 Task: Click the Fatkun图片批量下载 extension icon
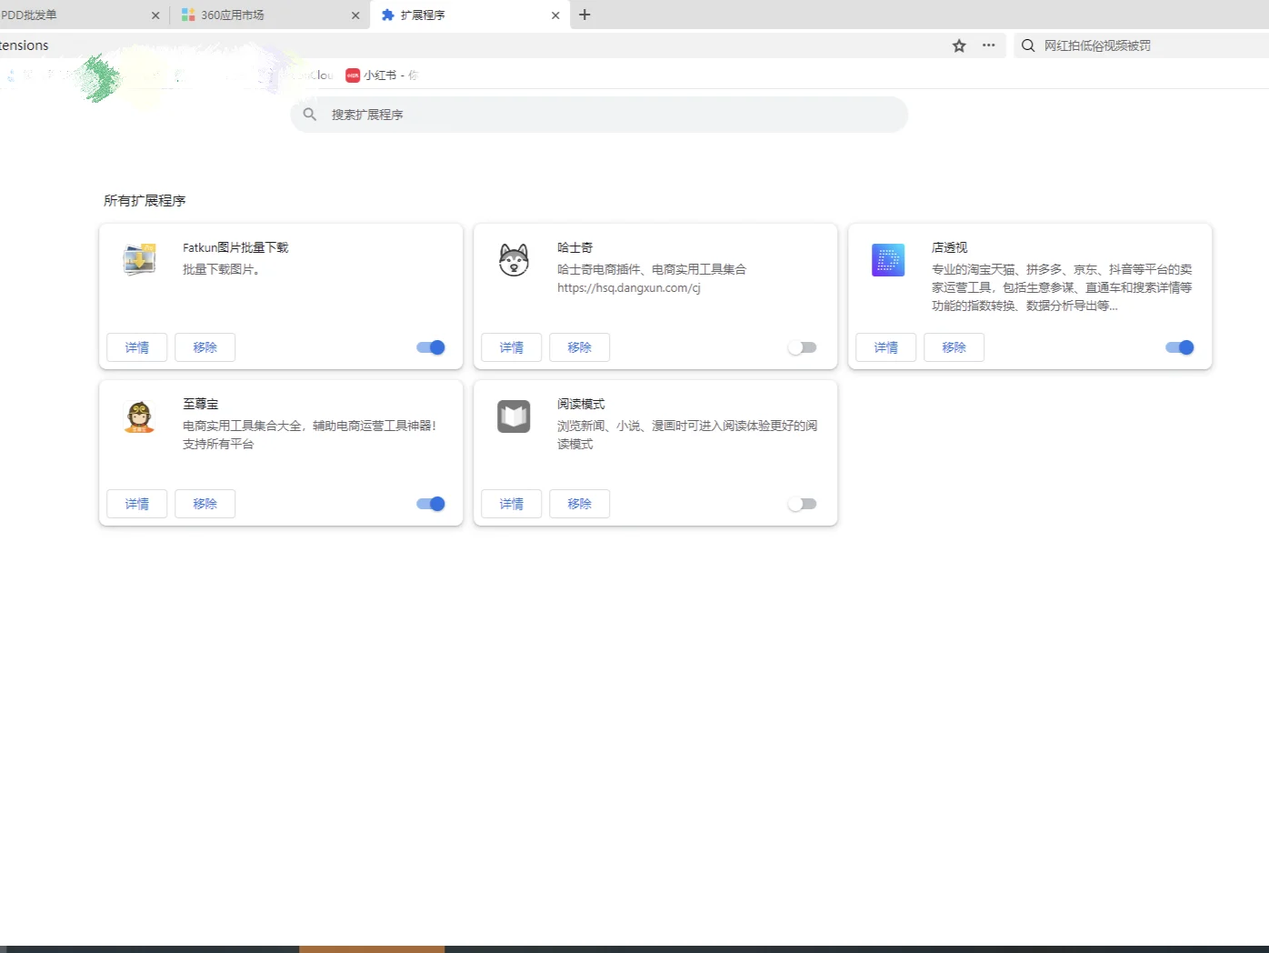[x=138, y=259]
